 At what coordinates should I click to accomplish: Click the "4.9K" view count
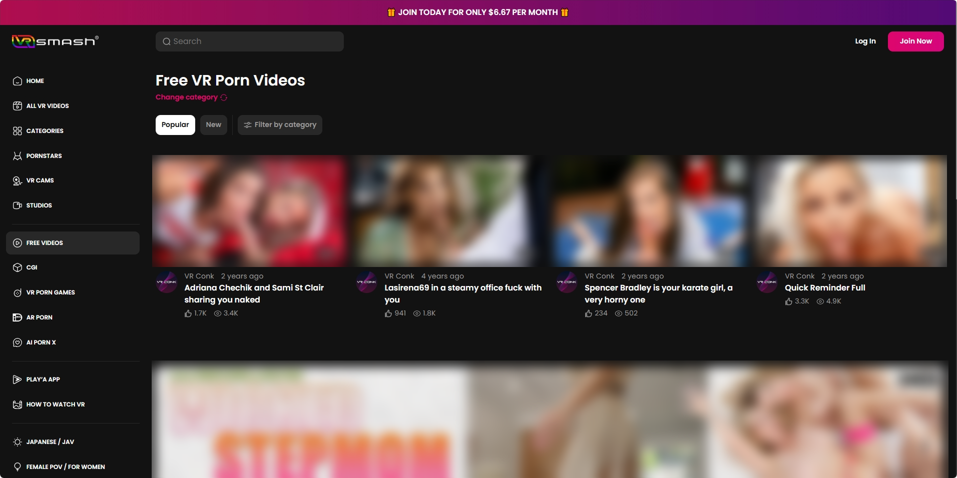834,301
